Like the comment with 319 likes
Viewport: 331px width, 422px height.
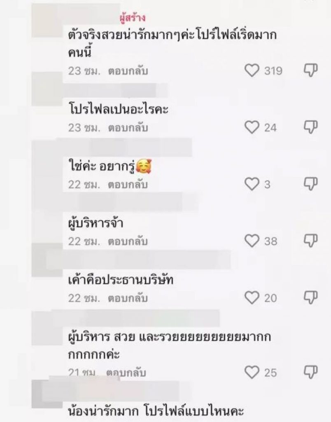(252, 71)
